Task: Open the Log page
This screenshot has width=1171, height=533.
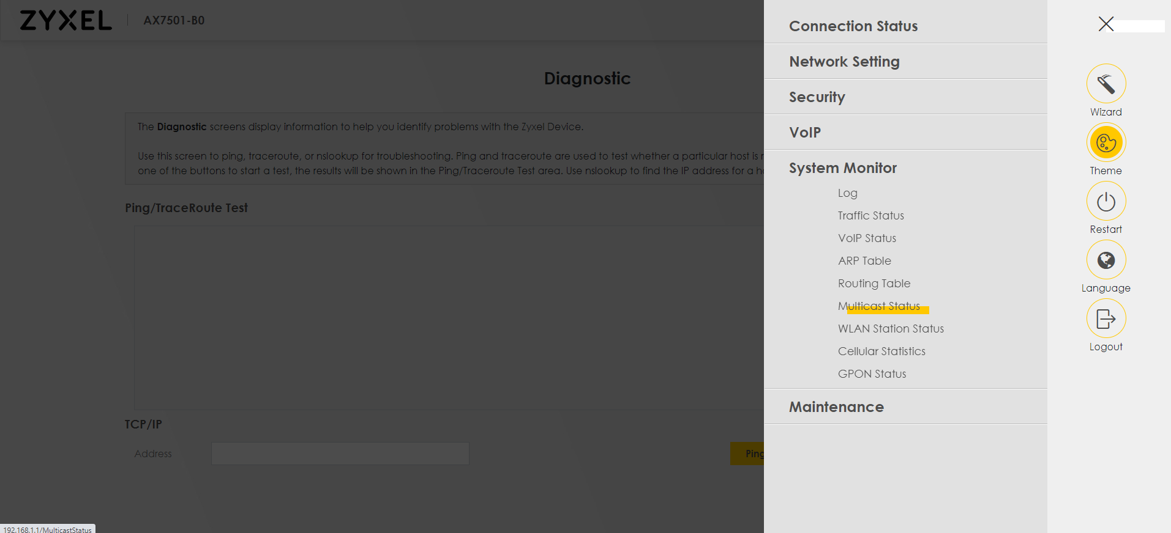Action: point(847,193)
